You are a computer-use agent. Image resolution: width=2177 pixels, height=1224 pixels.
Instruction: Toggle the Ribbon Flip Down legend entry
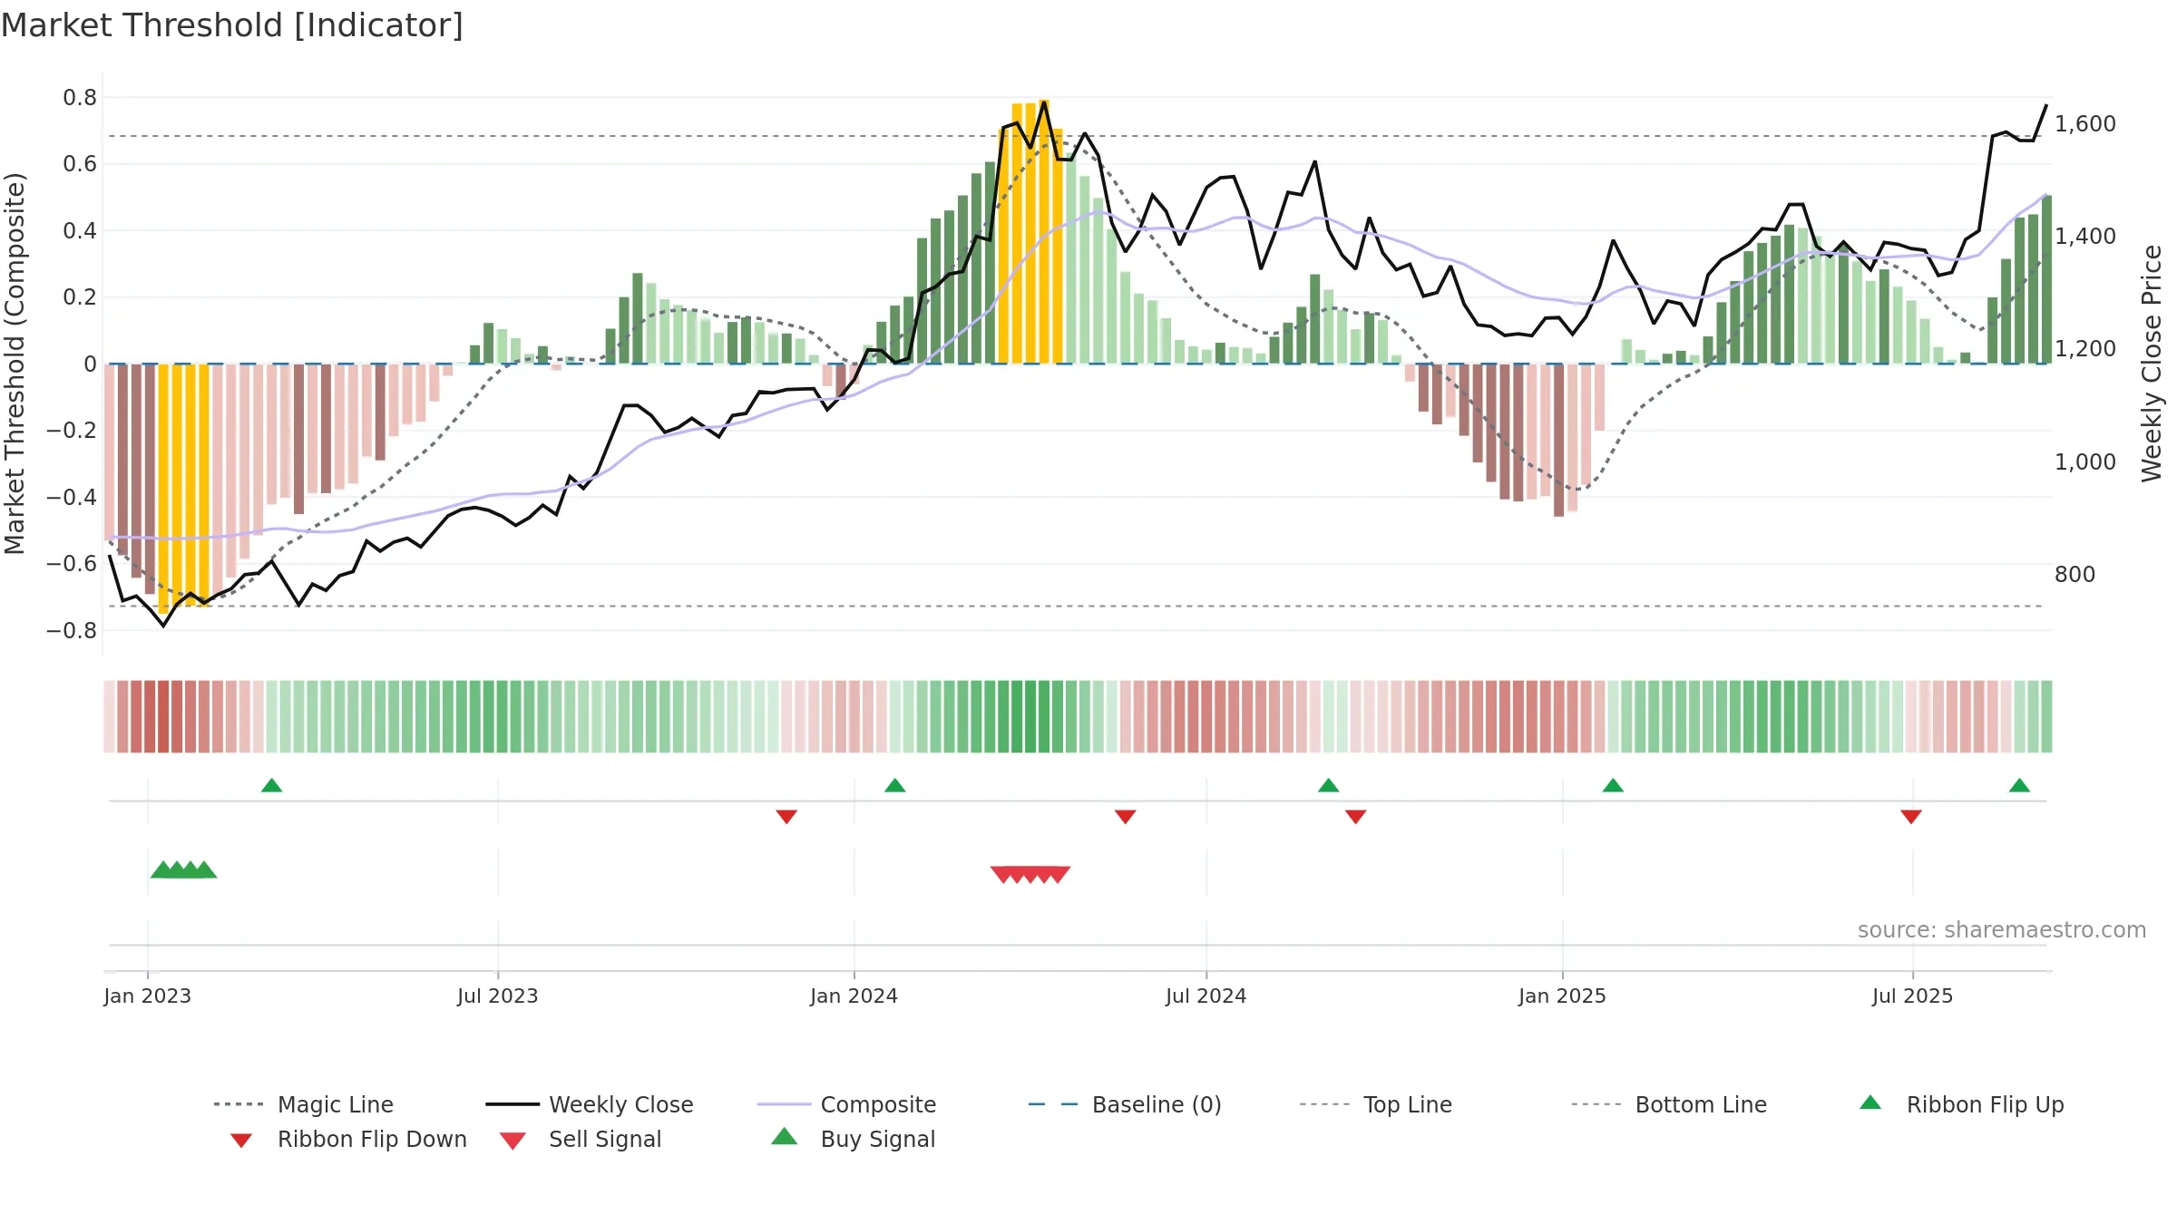(x=348, y=1139)
